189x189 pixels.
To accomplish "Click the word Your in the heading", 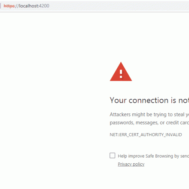I will pyautogui.click(x=118, y=100).
